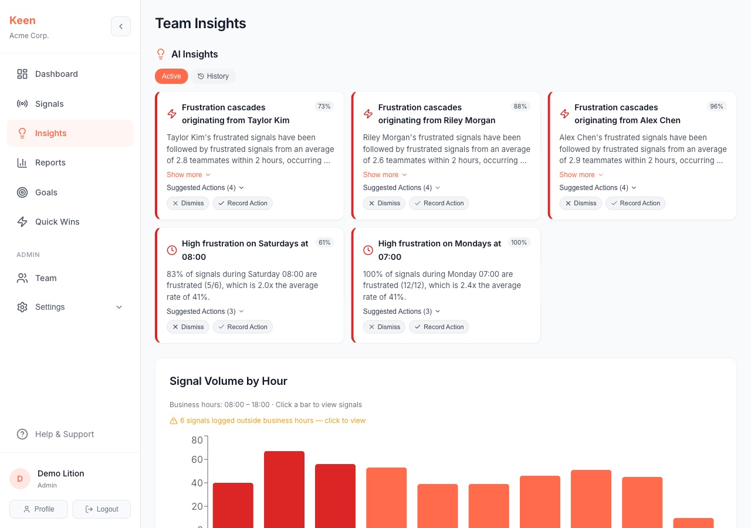The image size is (751, 528).
Task: Select the Signals icon in the sidebar
Action: click(x=22, y=104)
